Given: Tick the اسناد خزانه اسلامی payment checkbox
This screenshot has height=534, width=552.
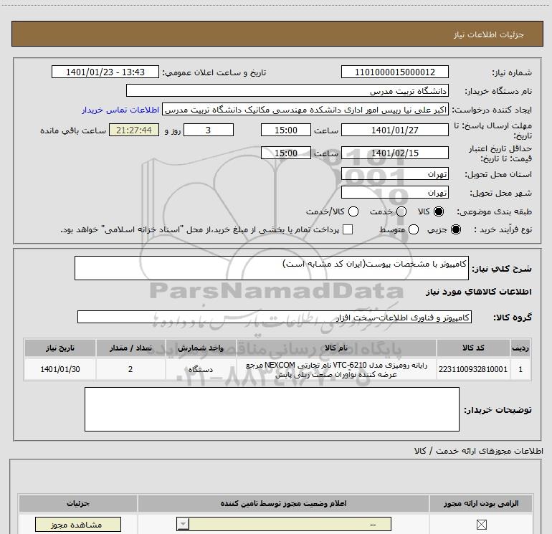Looking at the screenshot, I should tap(348, 229).
